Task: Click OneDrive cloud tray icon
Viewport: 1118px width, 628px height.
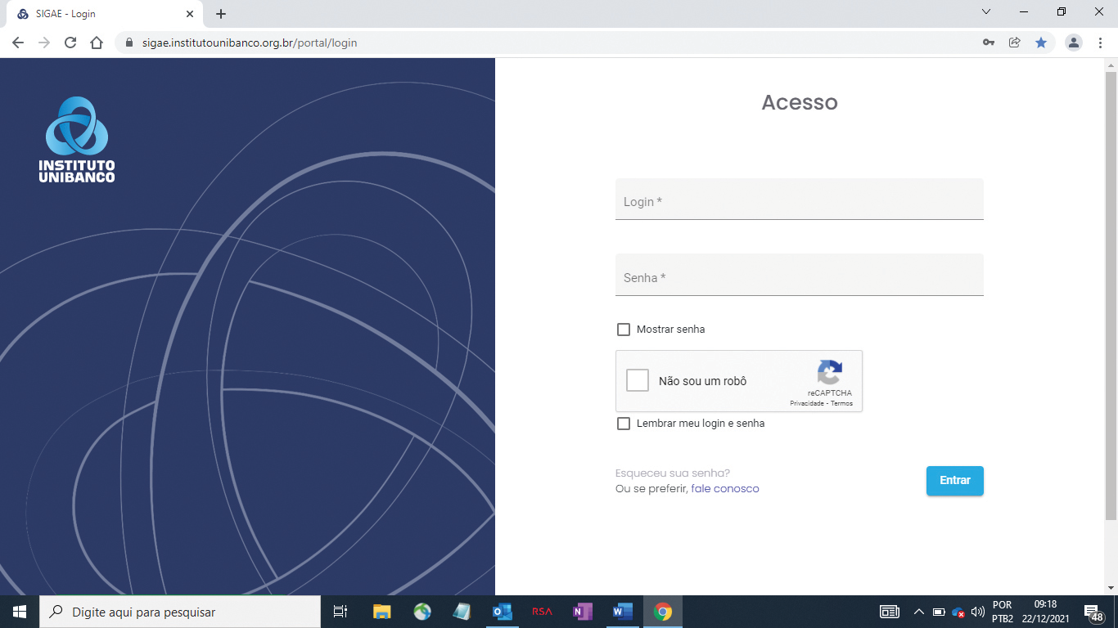Action: pos(958,612)
